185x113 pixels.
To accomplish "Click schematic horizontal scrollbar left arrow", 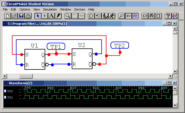I will [x=5, y=76].
